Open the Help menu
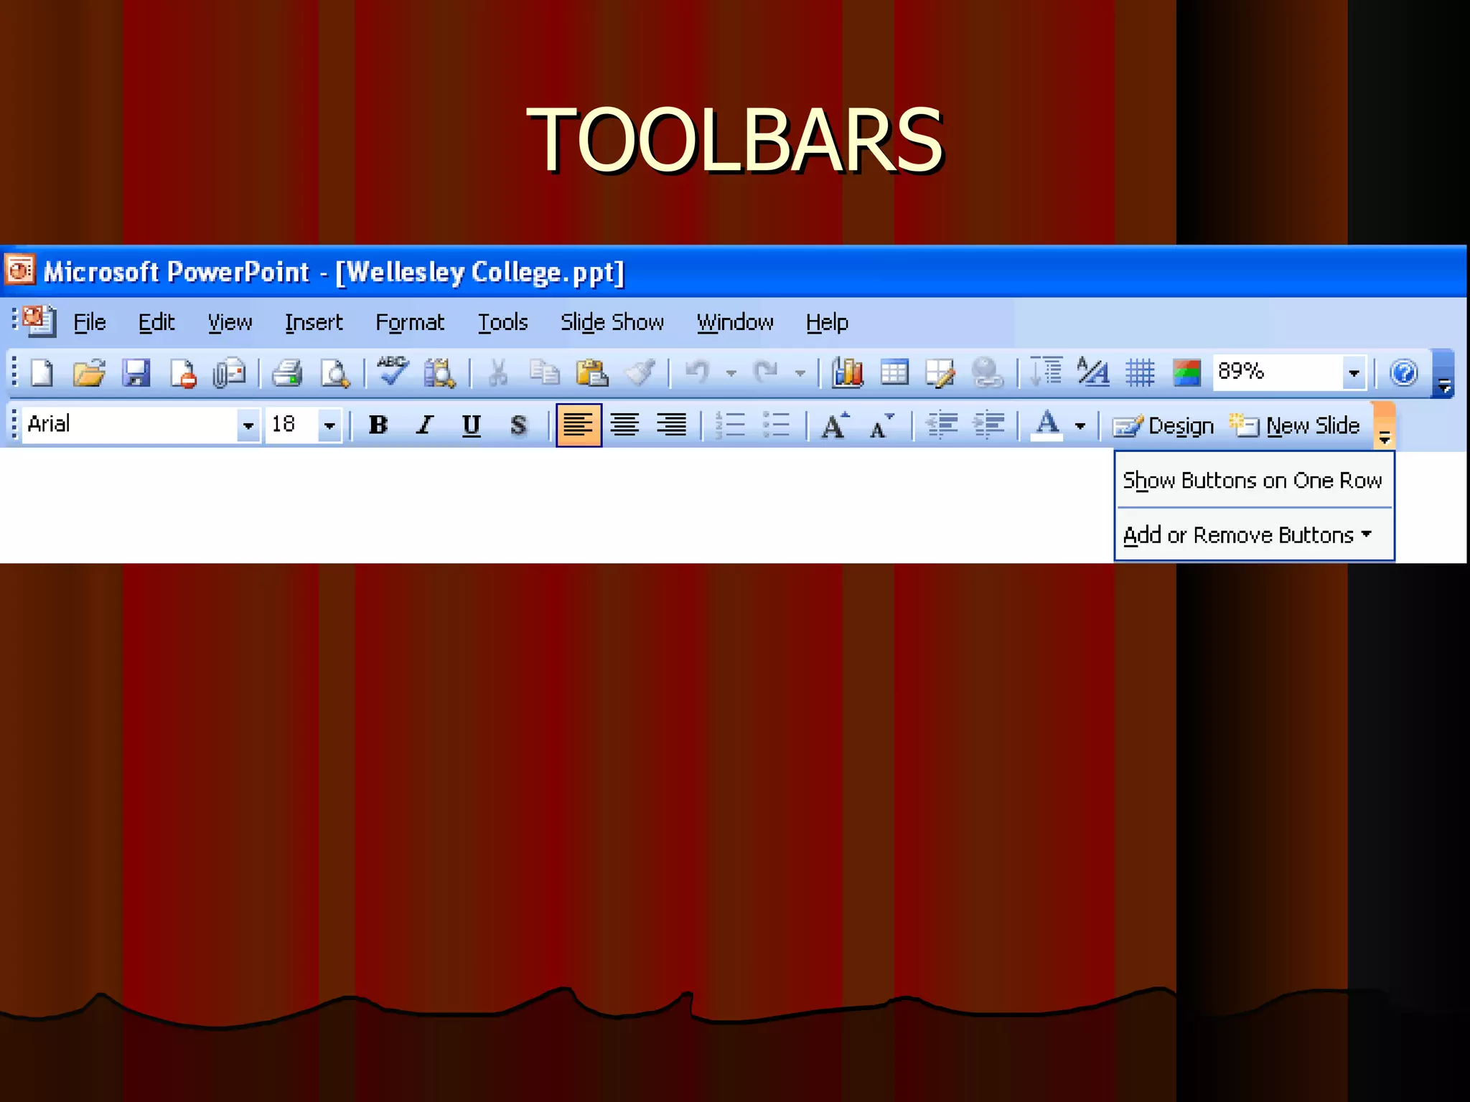 pyautogui.click(x=827, y=323)
